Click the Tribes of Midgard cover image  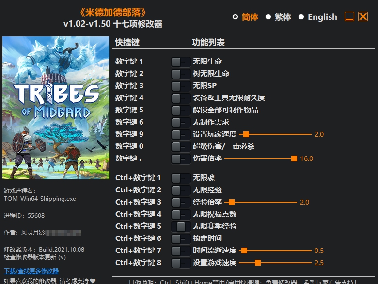[56, 108]
